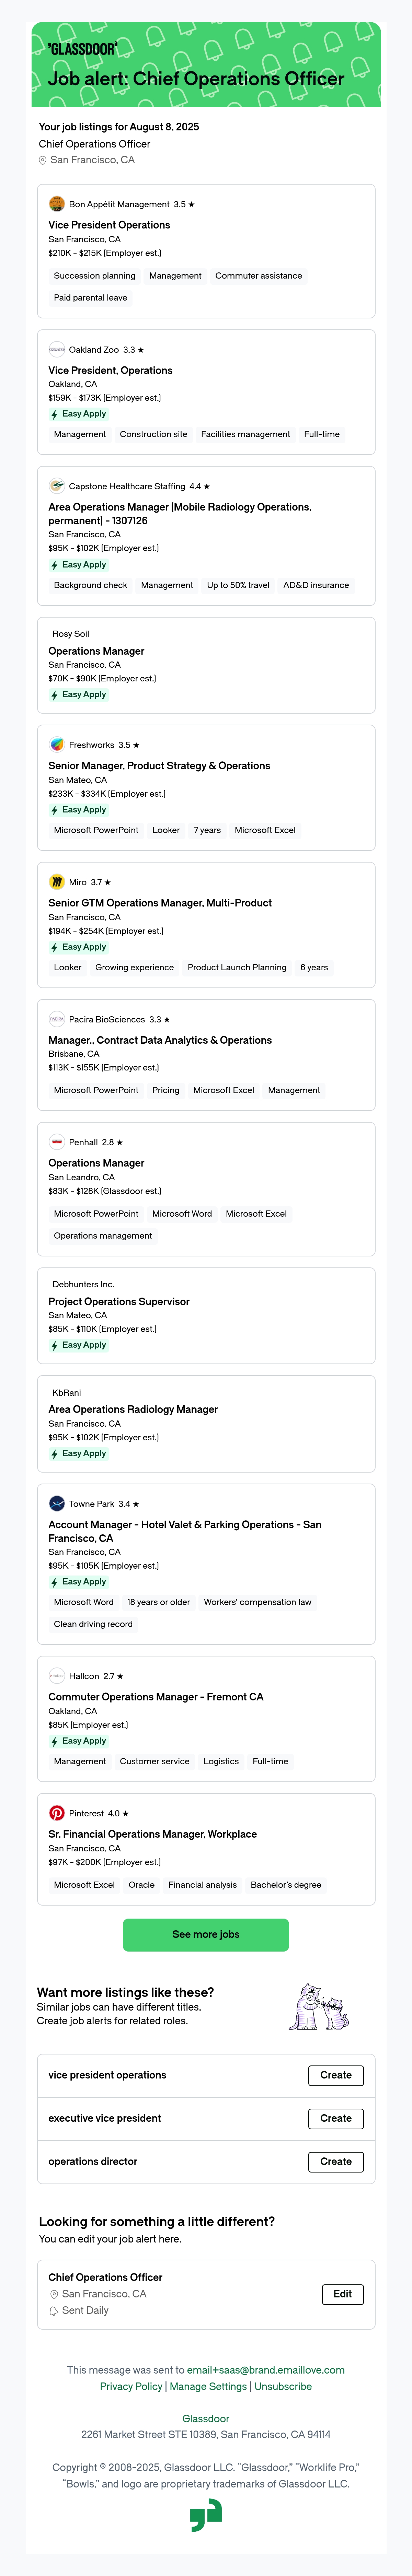This screenshot has height=2576, width=412.
Task: Click the Penhall company logo
Action: [x=57, y=1142]
